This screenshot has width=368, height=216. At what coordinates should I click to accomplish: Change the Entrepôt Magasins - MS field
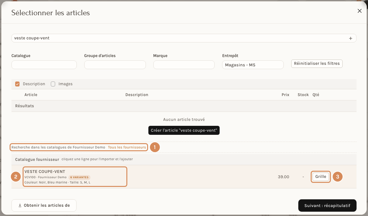253,65
